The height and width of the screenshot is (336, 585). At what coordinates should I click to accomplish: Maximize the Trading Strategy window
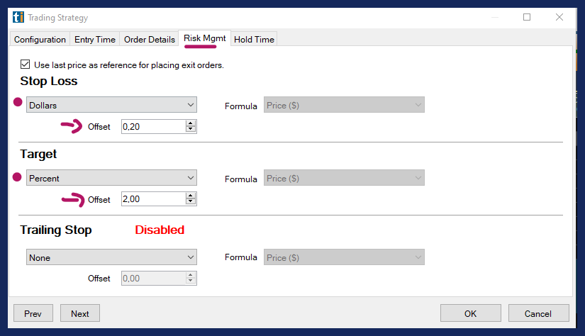tap(527, 17)
